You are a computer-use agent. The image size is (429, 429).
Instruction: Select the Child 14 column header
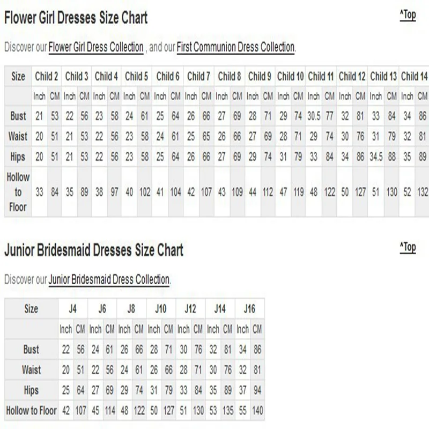tap(414, 76)
